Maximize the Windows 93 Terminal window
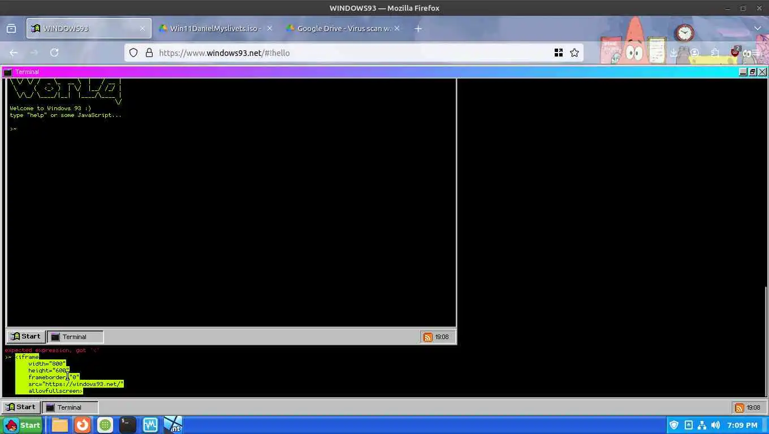769x434 pixels. click(753, 72)
